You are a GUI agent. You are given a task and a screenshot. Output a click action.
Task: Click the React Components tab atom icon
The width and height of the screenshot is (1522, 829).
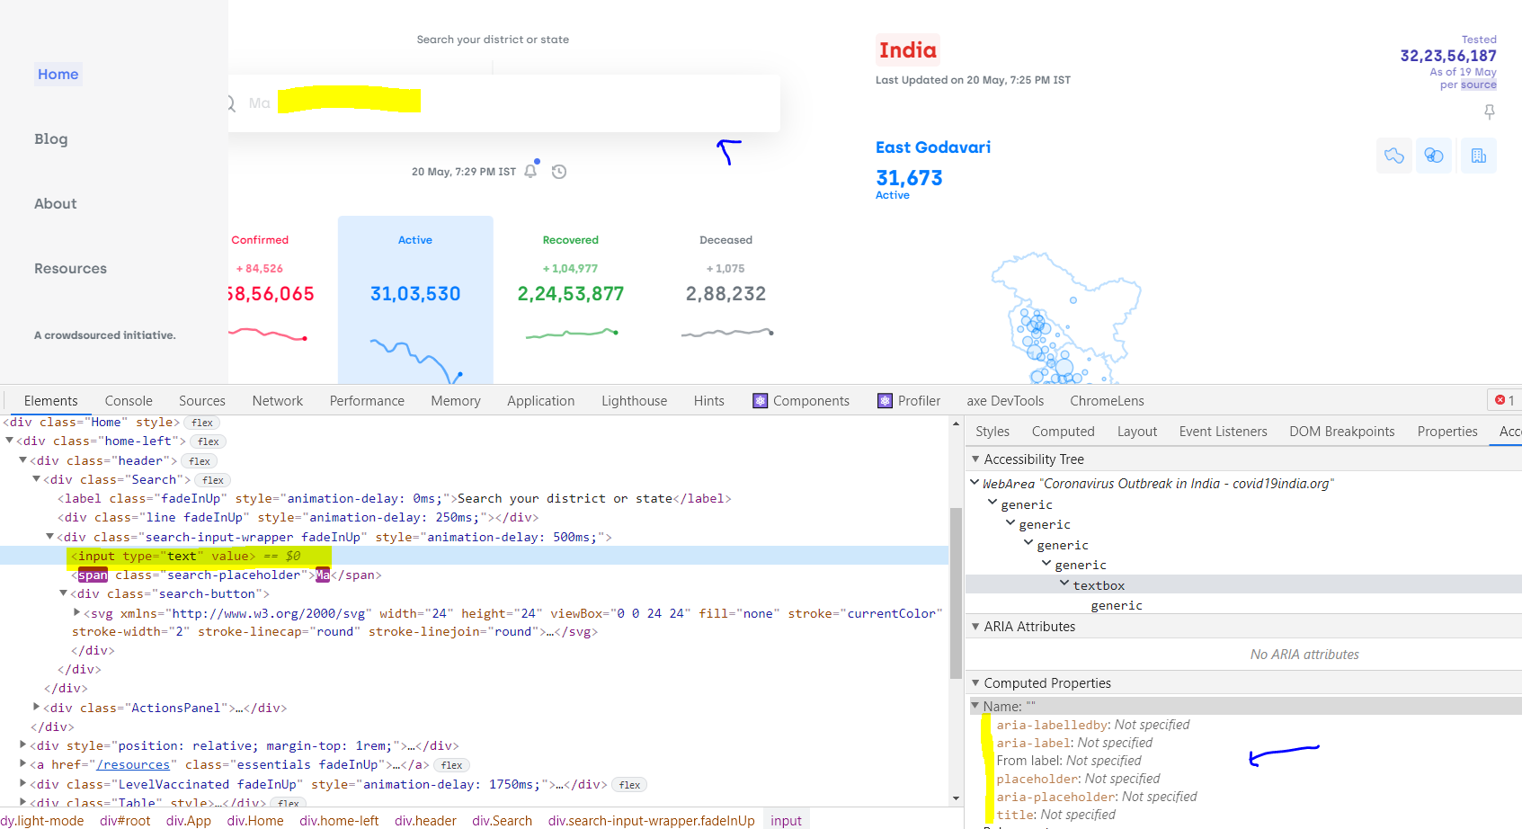(761, 401)
